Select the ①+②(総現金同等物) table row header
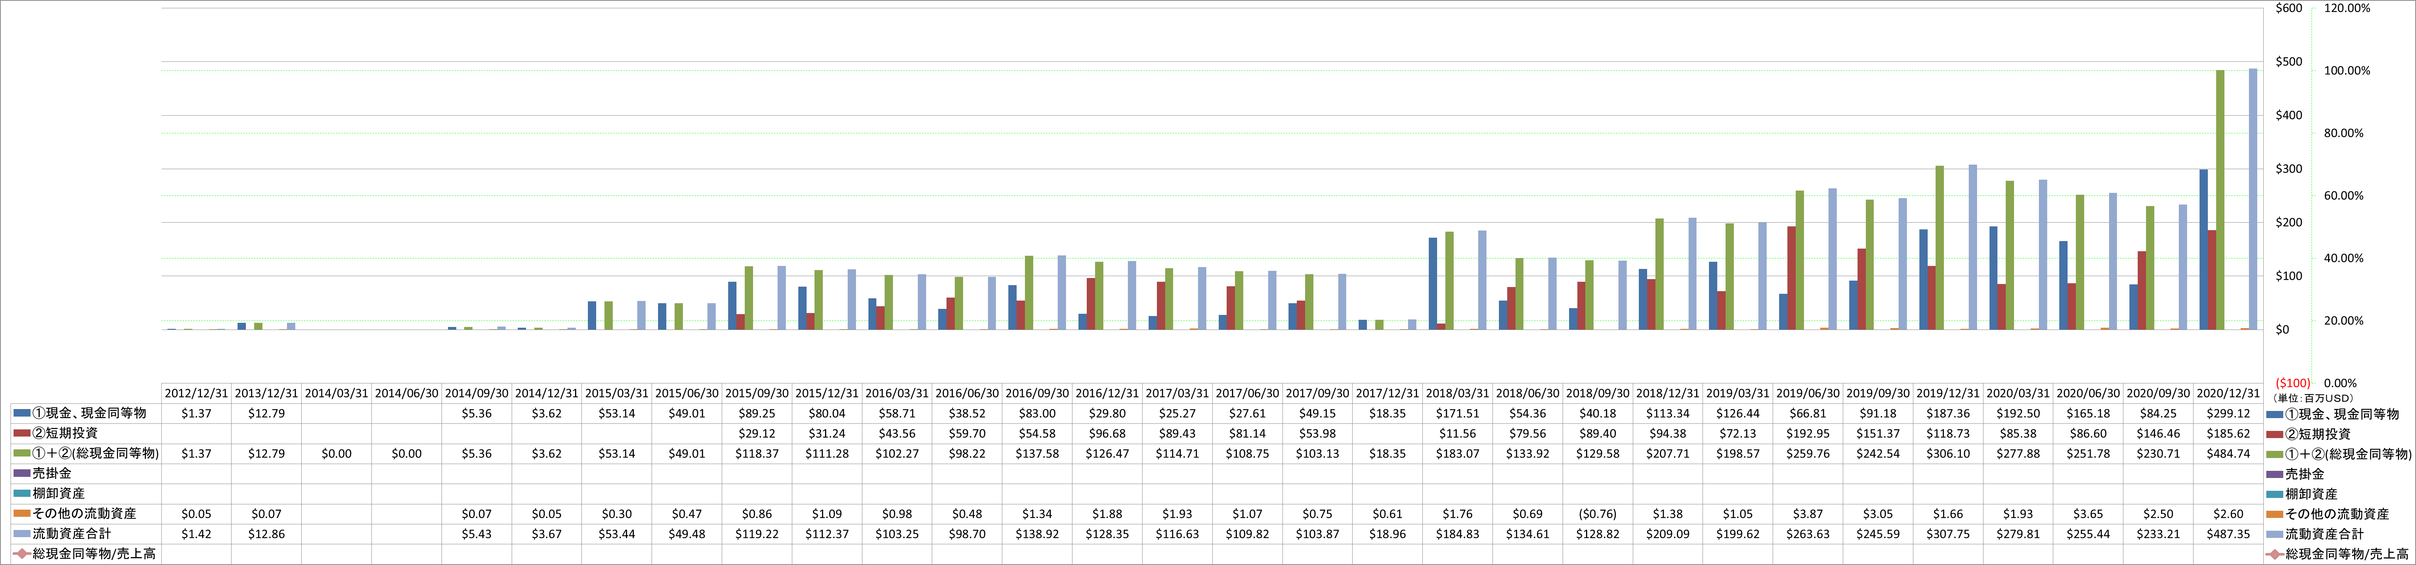2416x565 pixels. (x=86, y=454)
